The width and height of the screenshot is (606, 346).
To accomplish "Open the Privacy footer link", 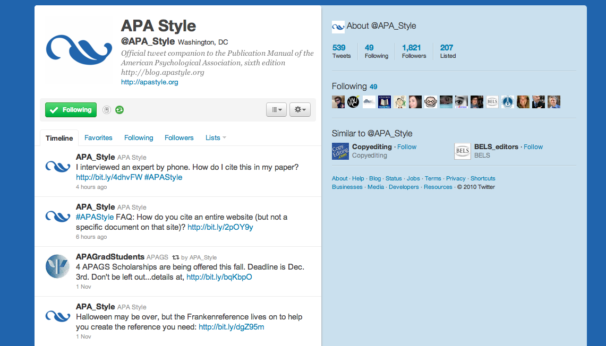I will point(456,178).
